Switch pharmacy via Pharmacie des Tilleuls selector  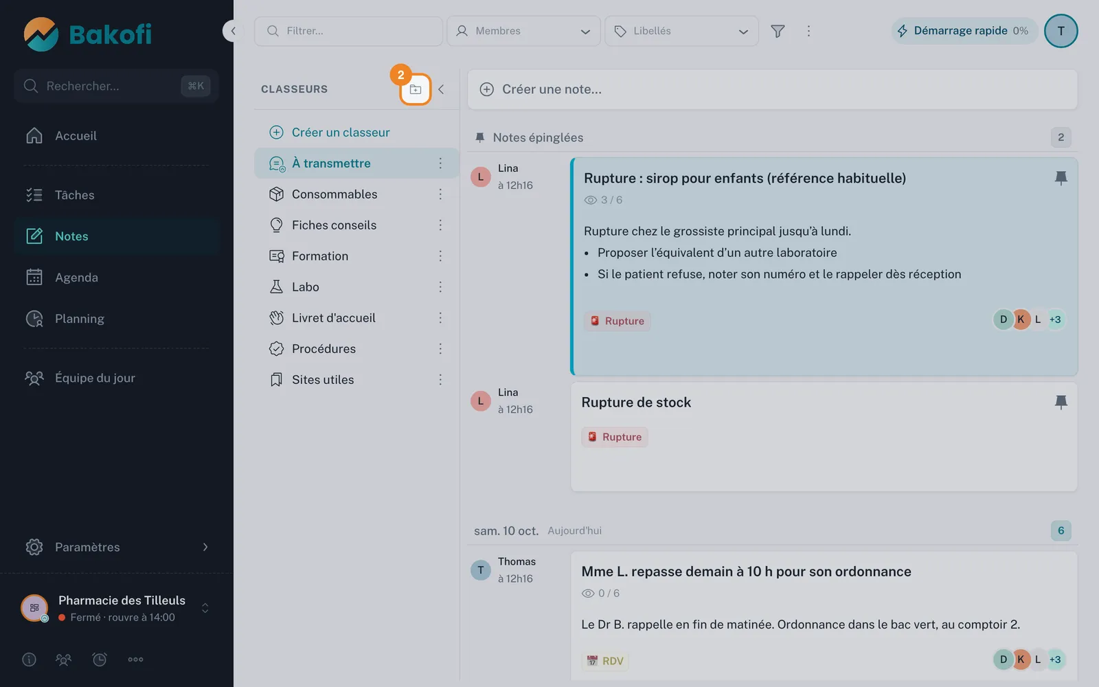click(x=117, y=608)
